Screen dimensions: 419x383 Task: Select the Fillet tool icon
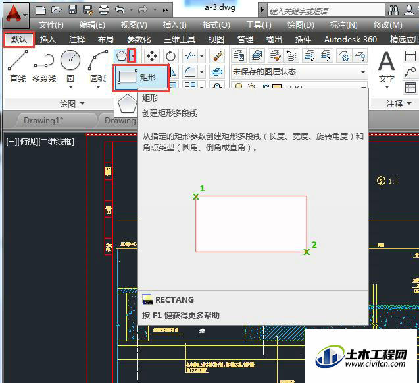tap(190, 72)
